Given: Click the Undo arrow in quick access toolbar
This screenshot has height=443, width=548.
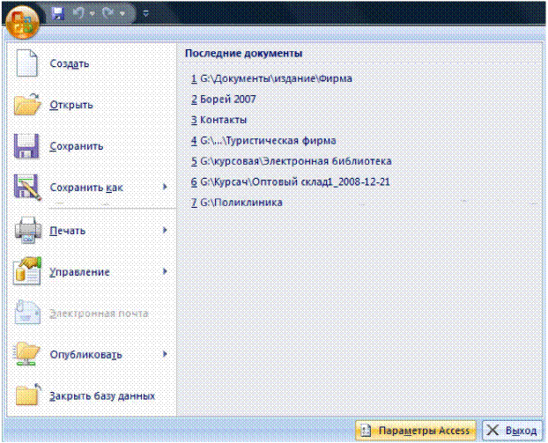Looking at the screenshot, I should [x=78, y=13].
